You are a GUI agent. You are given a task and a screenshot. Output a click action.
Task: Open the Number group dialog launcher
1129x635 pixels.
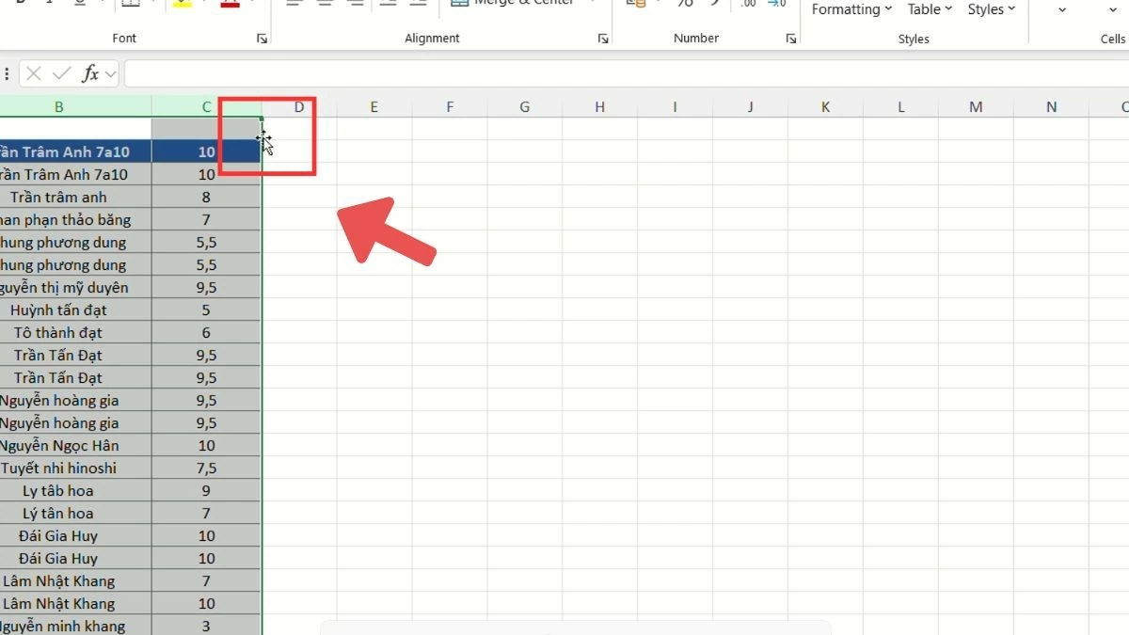click(x=790, y=39)
